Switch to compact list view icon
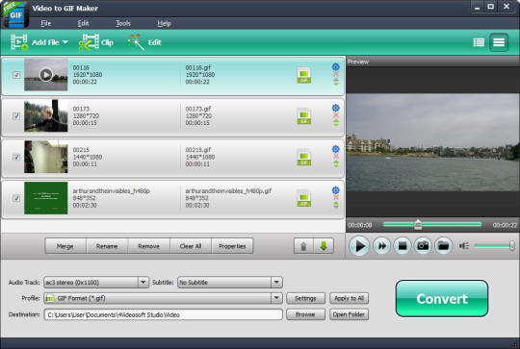520x349 pixels. (479, 42)
